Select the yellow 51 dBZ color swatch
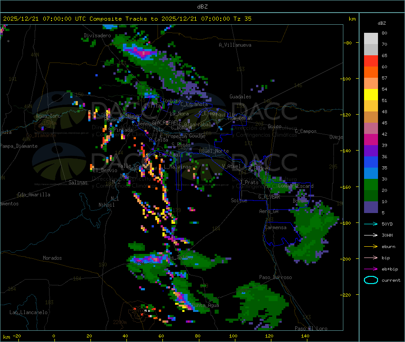This screenshot has width=405, height=342. point(371,95)
